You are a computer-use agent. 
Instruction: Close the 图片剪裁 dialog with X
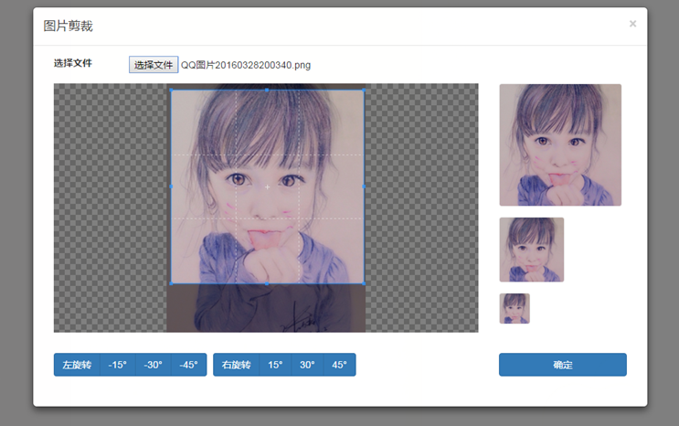coord(632,24)
